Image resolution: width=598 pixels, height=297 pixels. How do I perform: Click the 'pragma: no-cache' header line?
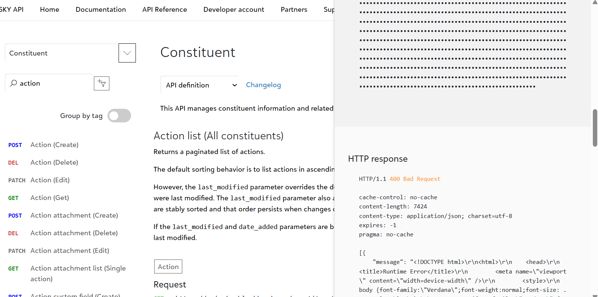[x=386, y=235]
